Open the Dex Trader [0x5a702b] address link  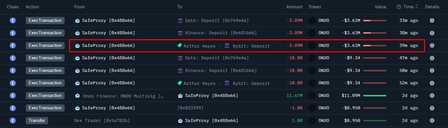click(x=101, y=121)
